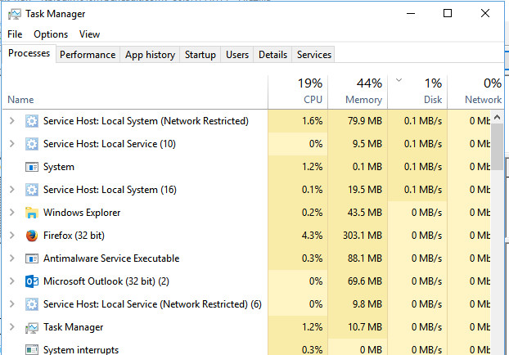Select the System process name
This screenshot has height=355, width=509.
tap(59, 167)
